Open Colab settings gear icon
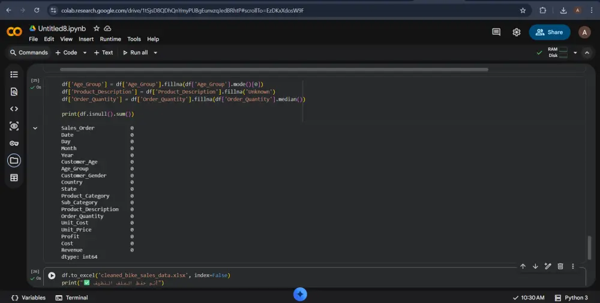600x303 pixels. click(x=517, y=32)
